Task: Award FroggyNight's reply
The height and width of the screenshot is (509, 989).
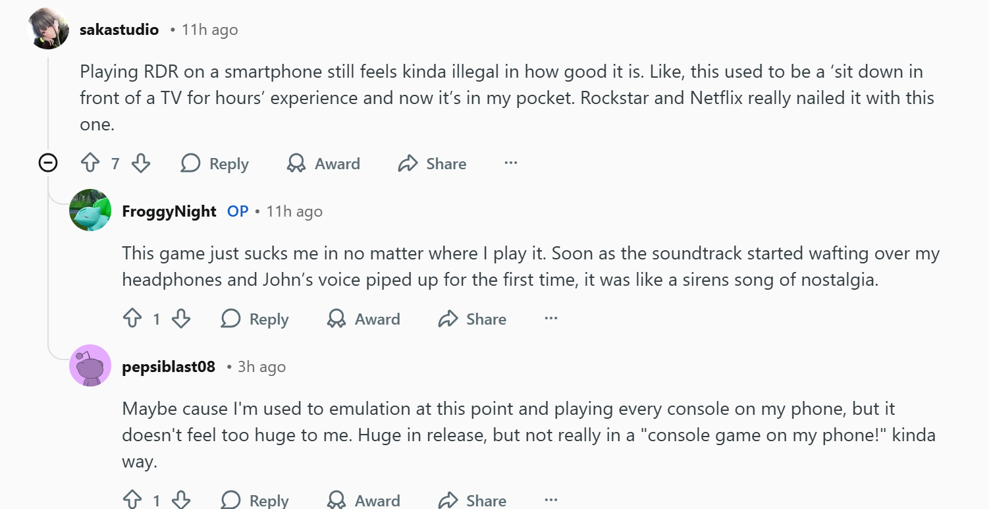Action: pyautogui.click(x=364, y=319)
